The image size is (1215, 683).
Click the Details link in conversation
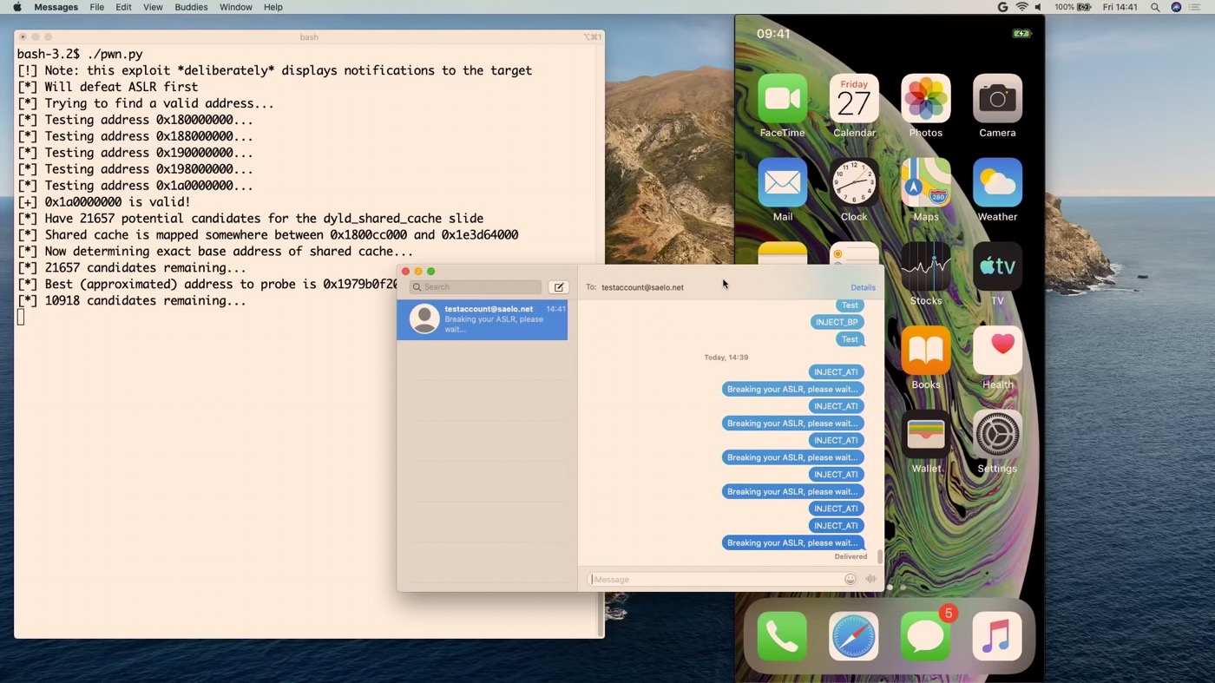pos(863,287)
